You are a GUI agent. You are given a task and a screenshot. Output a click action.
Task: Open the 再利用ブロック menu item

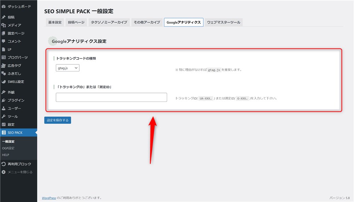click(x=18, y=164)
